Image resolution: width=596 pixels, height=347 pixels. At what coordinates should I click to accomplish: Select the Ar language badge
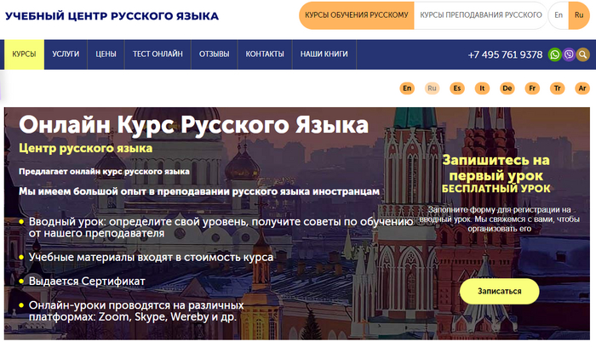(582, 88)
